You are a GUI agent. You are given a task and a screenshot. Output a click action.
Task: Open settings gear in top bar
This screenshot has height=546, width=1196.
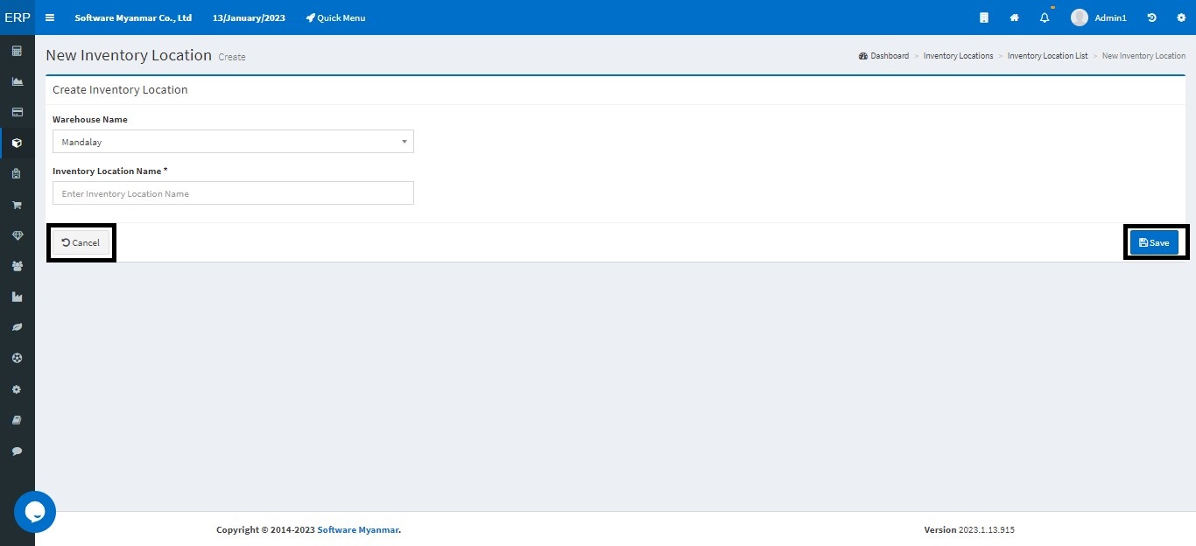[1181, 17]
